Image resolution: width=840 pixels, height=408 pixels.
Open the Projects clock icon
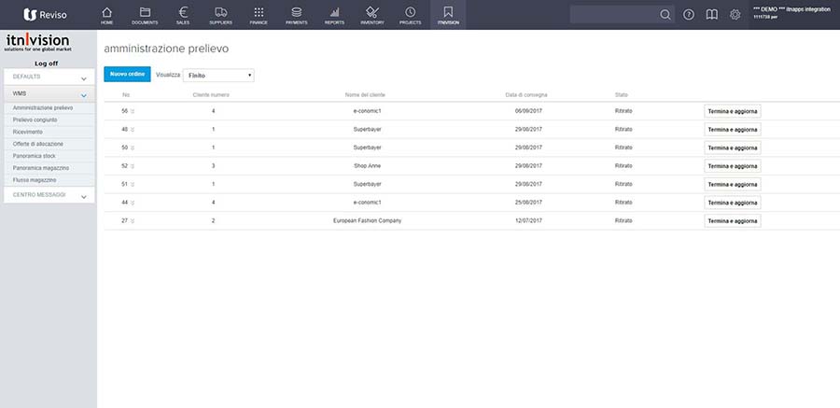click(x=411, y=14)
